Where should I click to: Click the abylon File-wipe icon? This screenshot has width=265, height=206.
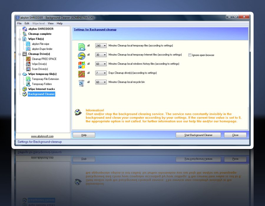click(28, 44)
